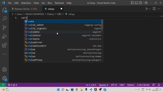Viewport: 163px width, 92px height.
Task: Open the Selection menu
Action: [x=26, y=3]
